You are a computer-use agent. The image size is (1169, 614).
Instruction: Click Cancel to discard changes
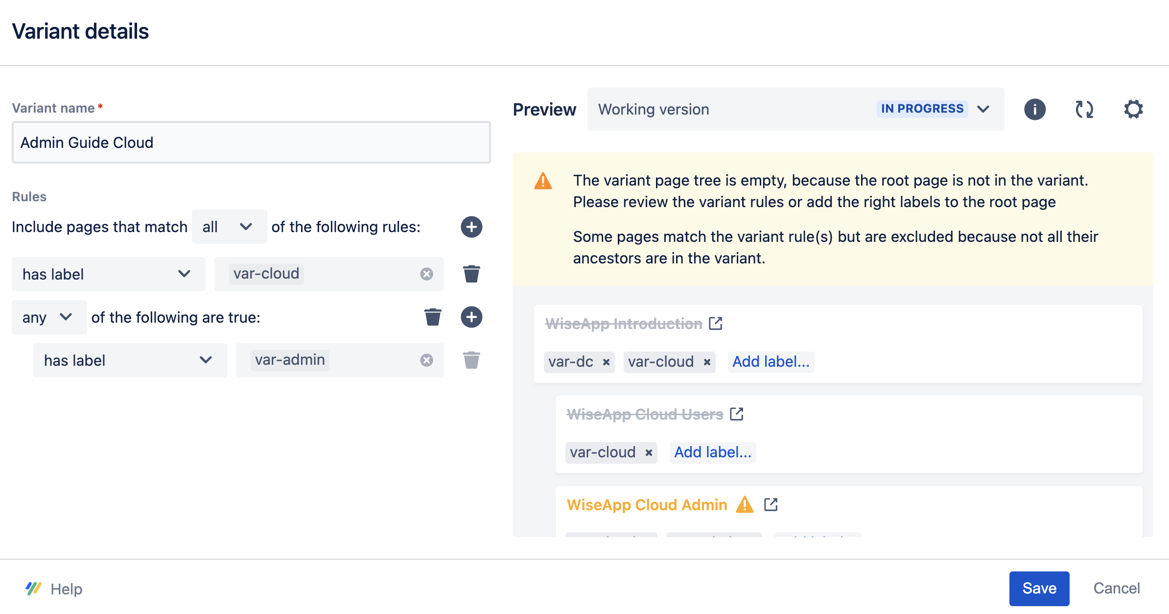pos(1116,588)
